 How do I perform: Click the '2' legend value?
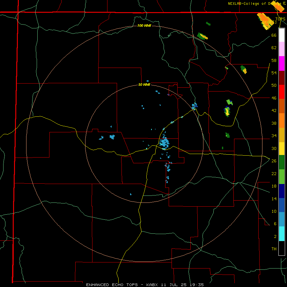click(275, 237)
